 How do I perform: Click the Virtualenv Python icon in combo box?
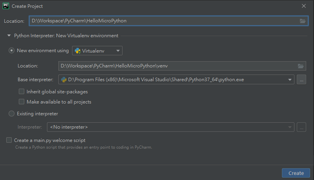tap(78, 51)
